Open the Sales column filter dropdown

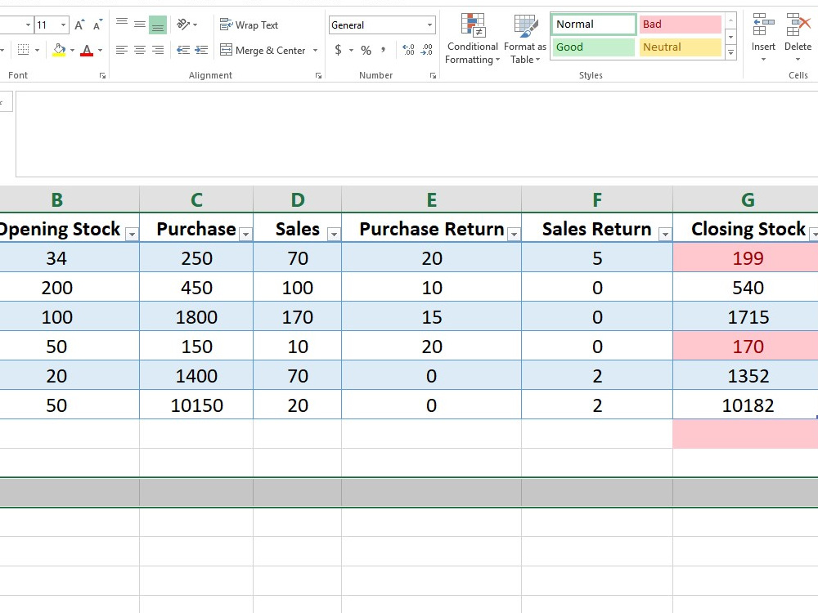[x=334, y=235]
